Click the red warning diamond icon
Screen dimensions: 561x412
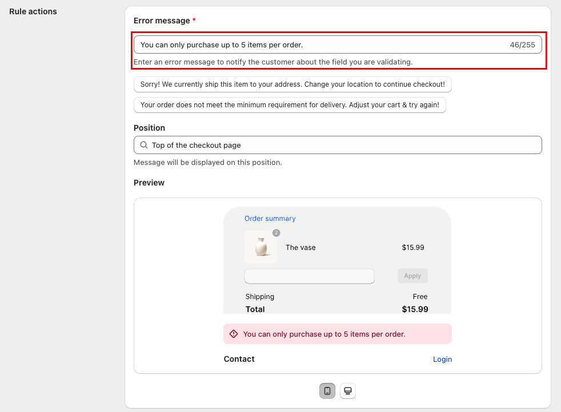pos(234,334)
